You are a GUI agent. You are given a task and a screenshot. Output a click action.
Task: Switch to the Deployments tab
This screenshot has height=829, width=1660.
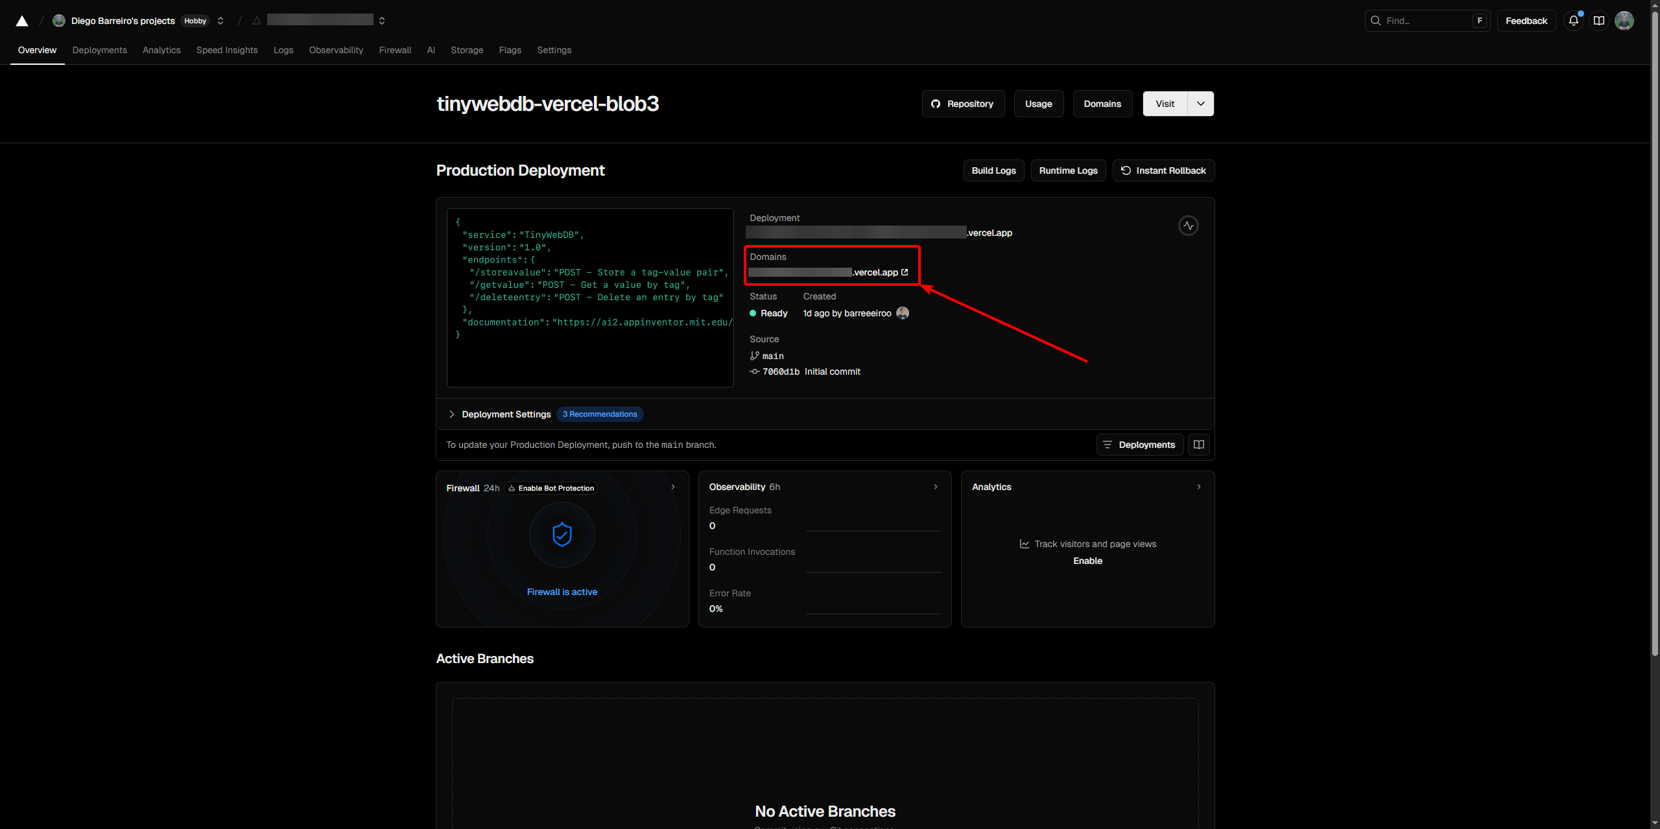click(99, 50)
